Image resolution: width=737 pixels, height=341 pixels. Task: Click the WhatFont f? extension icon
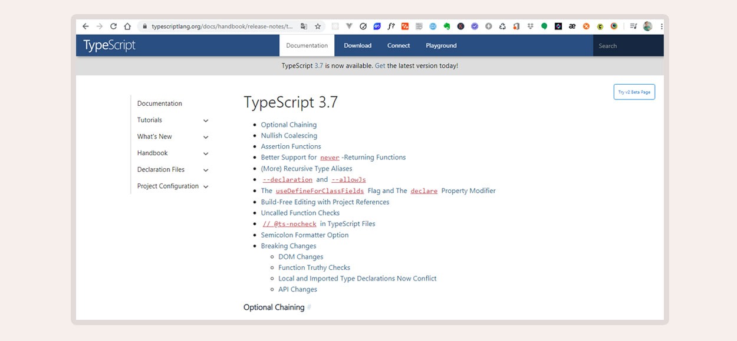click(x=391, y=26)
